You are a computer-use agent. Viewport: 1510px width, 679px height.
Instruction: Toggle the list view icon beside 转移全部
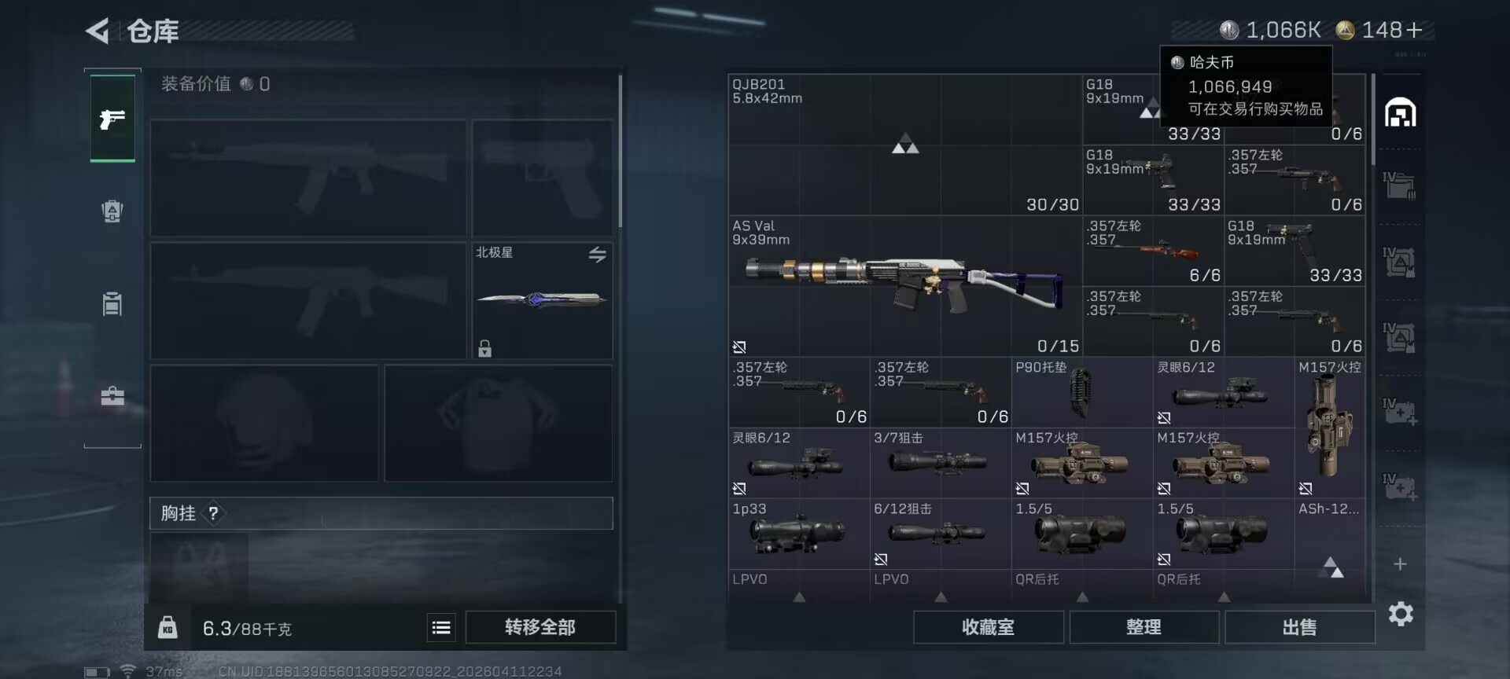[441, 627]
